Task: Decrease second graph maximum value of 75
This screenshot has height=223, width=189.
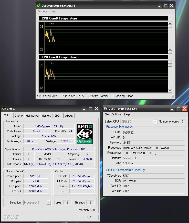Action: pyautogui.click(x=170, y=65)
